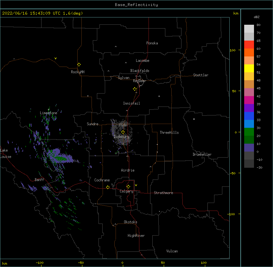Click the Airdrie city label
The image size is (273, 267).
point(128,170)
